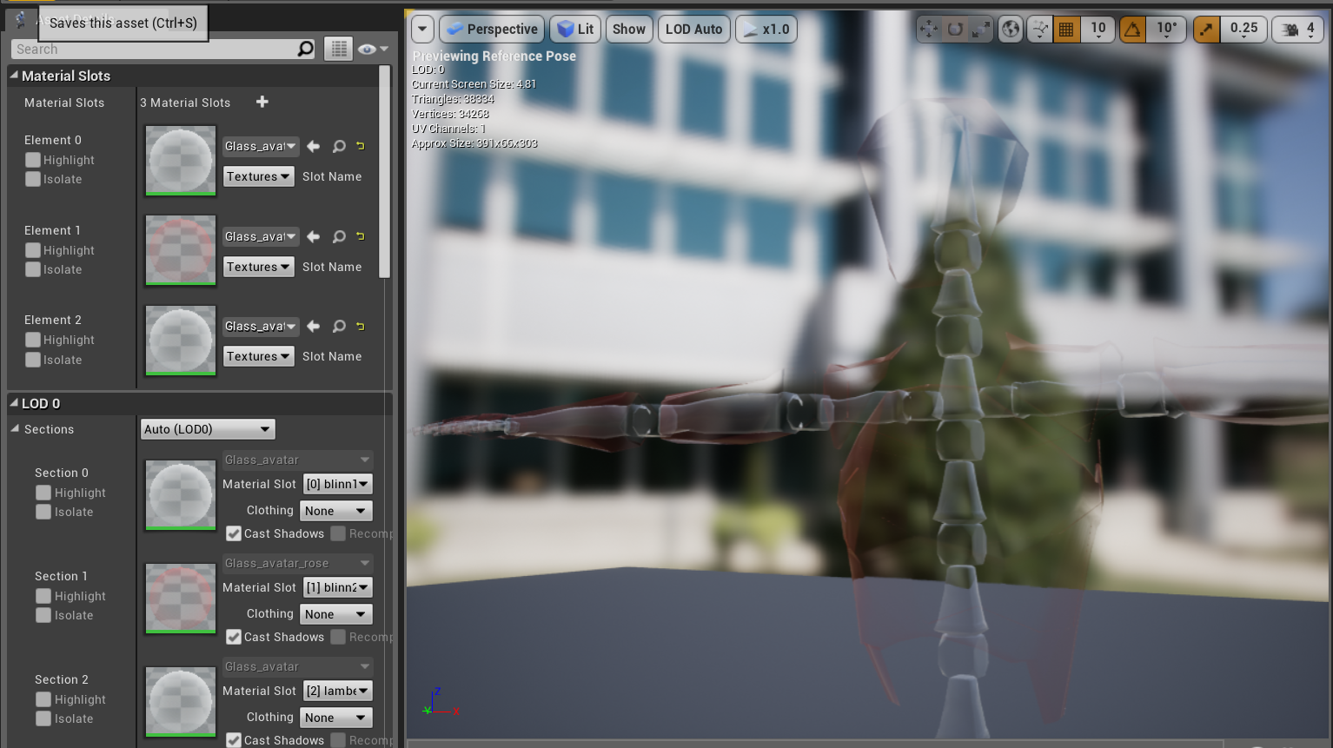1333x748 pixels.
Task: Open playback speed x1.0 menu
Action: [766, 29]
